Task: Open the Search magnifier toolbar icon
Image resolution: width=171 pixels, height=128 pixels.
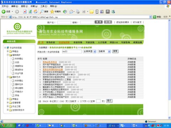Action: point(42,11)
